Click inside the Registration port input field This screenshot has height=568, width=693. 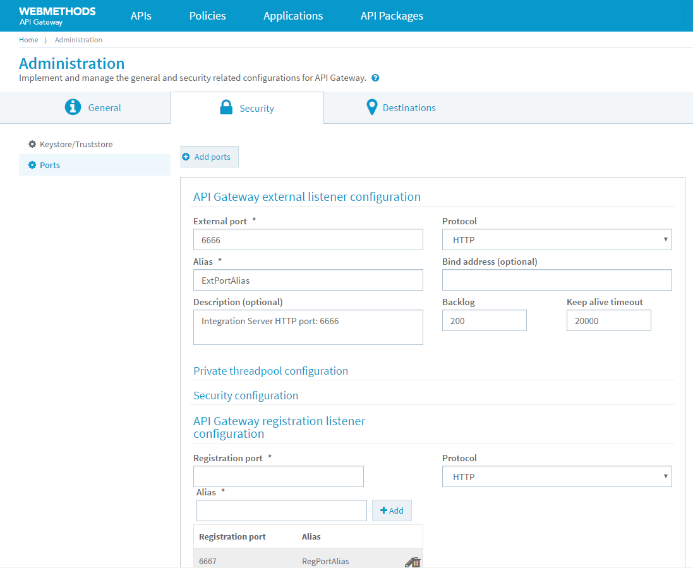[278, 476]
